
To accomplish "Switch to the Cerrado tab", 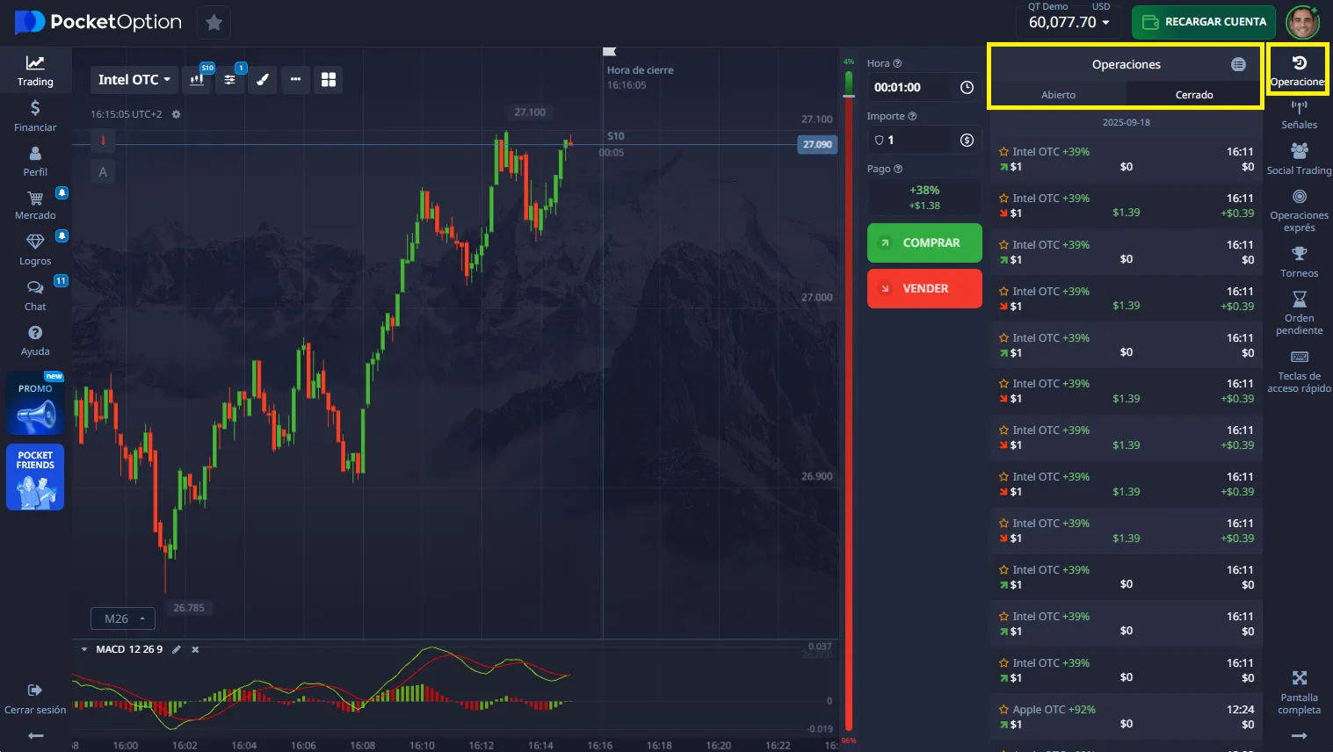I will click(x=1194, y=95).
